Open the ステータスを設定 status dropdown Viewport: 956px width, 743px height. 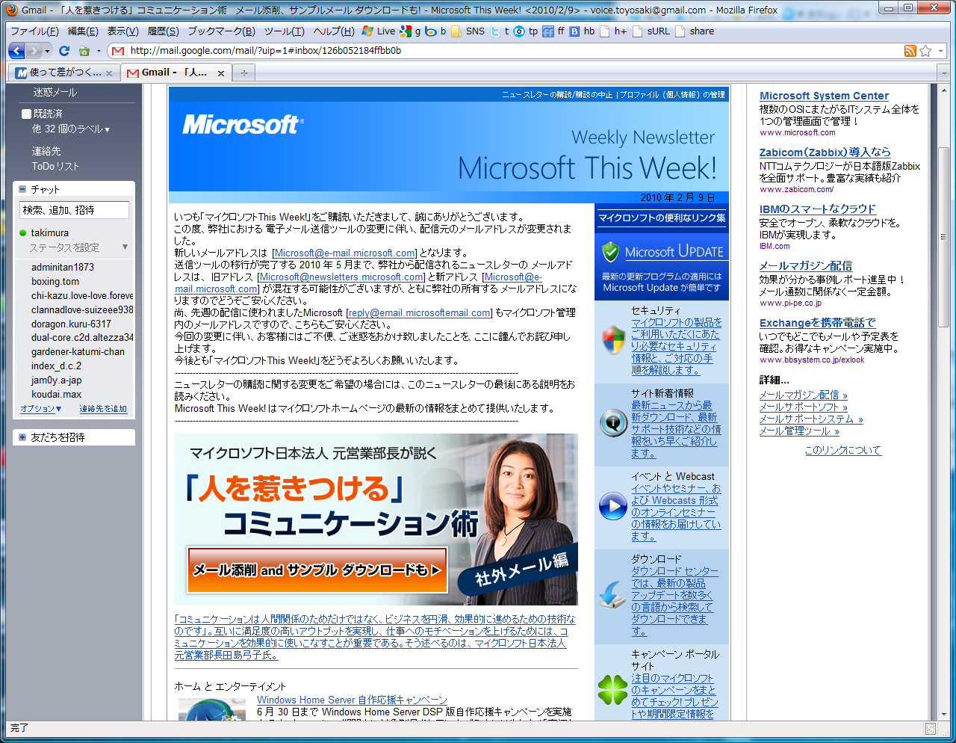[125, 247]
